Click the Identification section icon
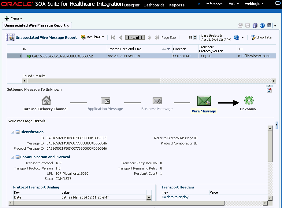Viewport: 282px width, 208px height. pos(17,132)
